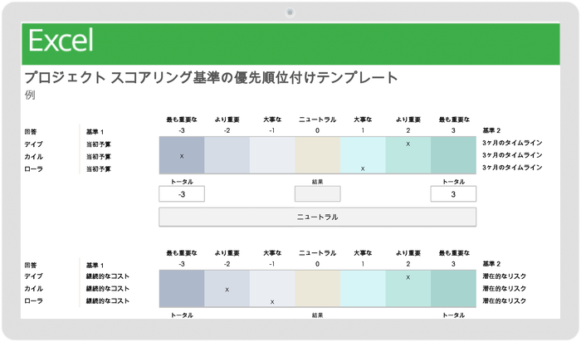The height and width of the screenshot is (342, 581).
Task: Select ローラ's 3ヶ月のタイムライン cell
Action: tap(511, 169)
